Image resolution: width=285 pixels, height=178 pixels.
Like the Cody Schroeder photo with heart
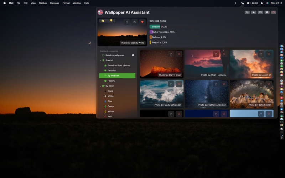[179, 84]
